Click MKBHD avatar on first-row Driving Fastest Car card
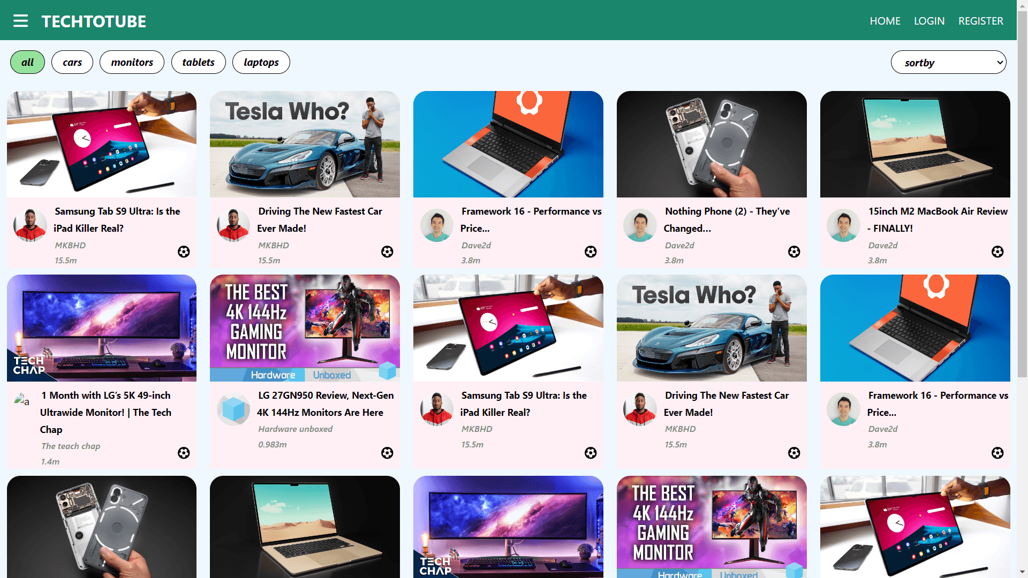This screenshot has height=578, width=1028. (x=233, y=225)
